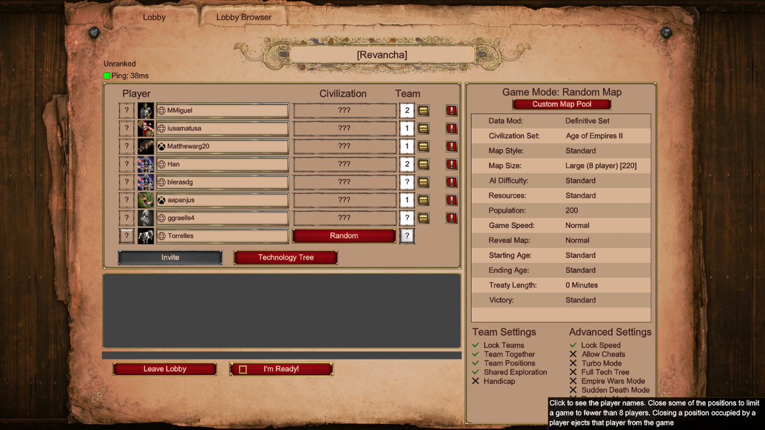Click the chat icon in ggraells4's row
This screenshot has width=765, height=430.
(x=423, y=218)
